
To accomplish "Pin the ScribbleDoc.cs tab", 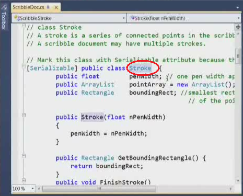I will (48, 7).
